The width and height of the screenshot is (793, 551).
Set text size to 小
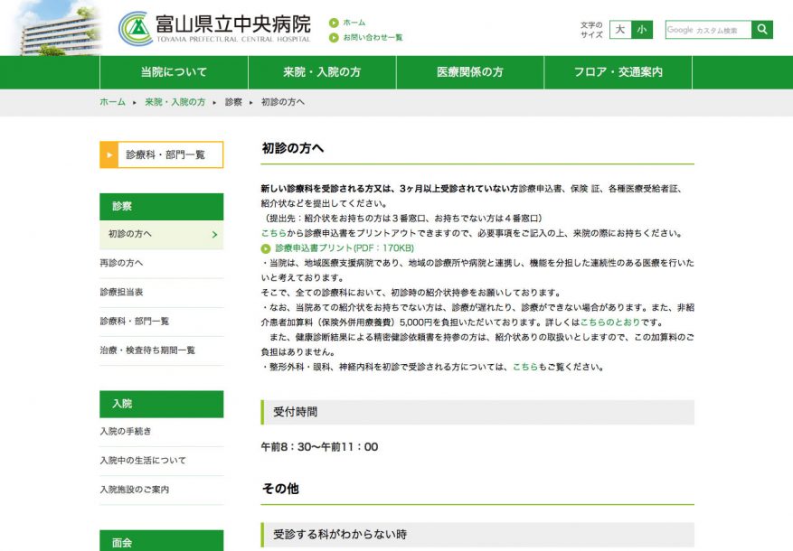click(x=641, y=30)
